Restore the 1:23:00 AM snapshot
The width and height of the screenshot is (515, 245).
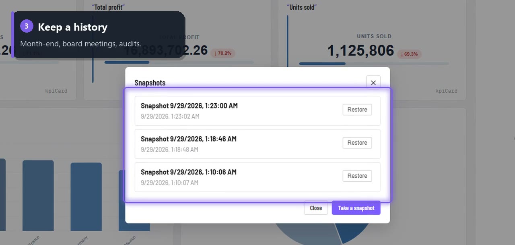pyautogui.click(x=357, y=110)
